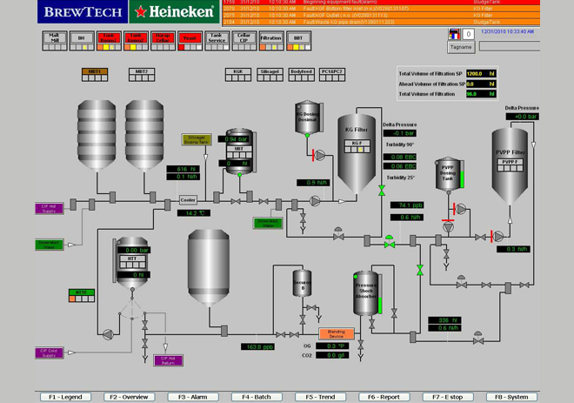
Task: Open the Yeast area panel
Action: pos(190,41)
